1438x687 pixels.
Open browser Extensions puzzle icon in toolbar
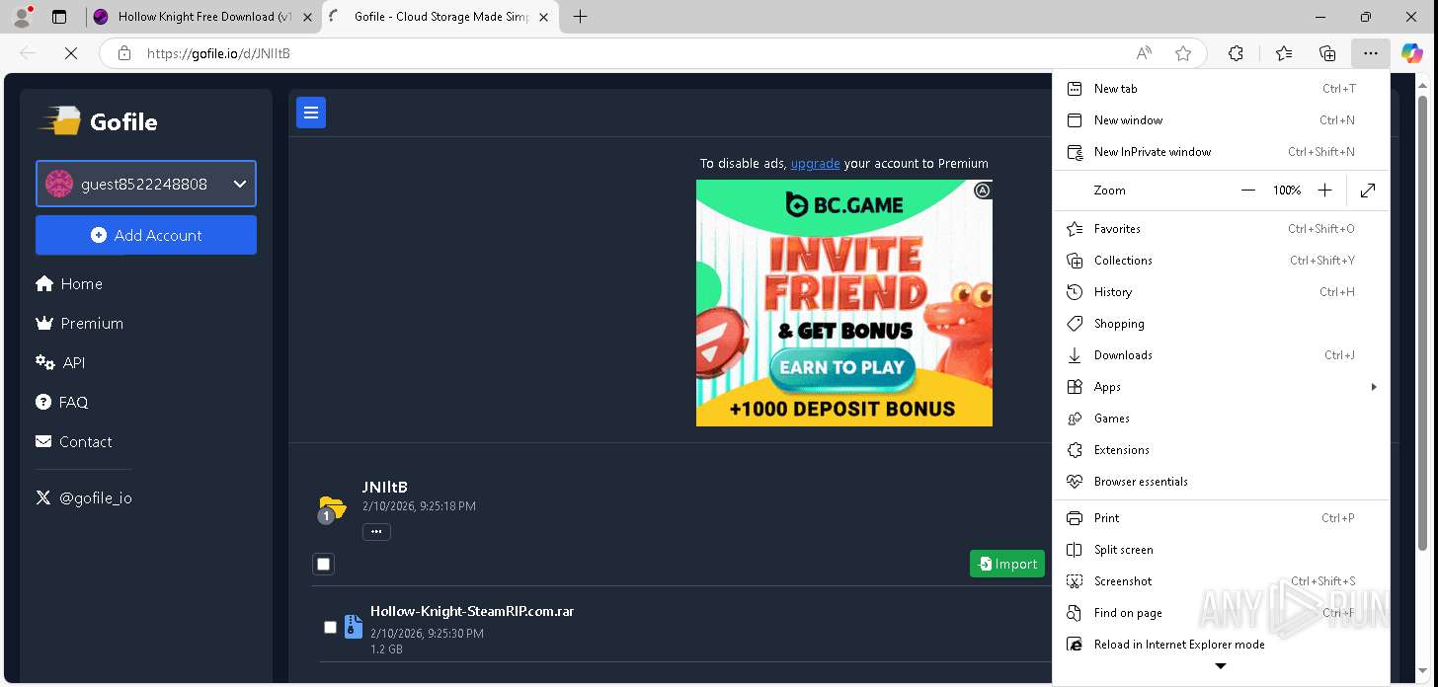1236,53
